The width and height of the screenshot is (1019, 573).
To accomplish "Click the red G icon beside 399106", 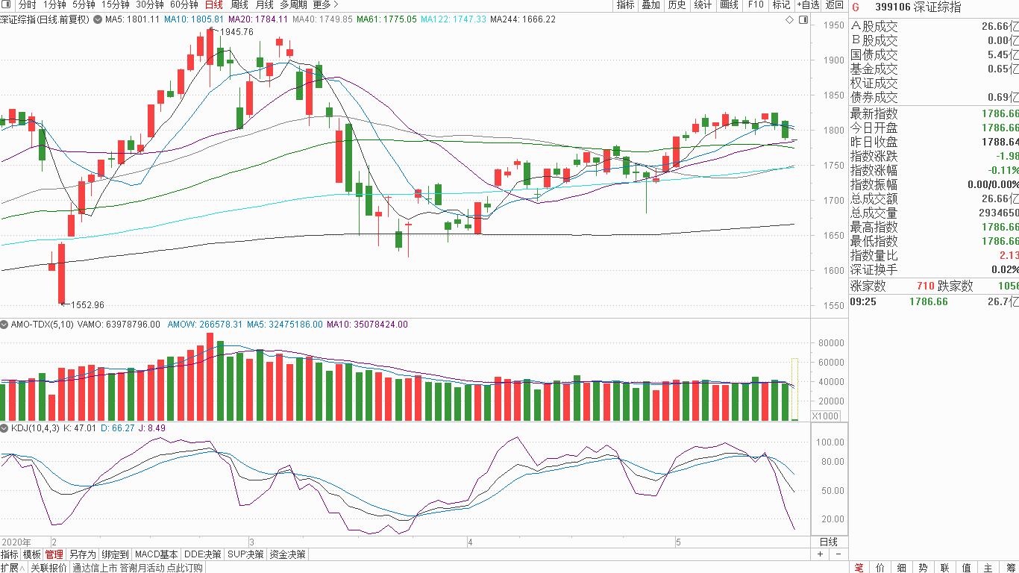I will (x=856, y=7).
